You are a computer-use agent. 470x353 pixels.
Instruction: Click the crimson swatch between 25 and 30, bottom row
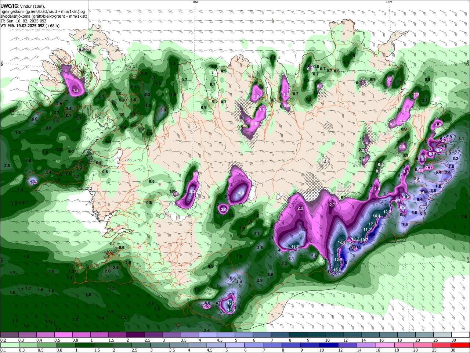pyautogui.click(x=442, y=345)
